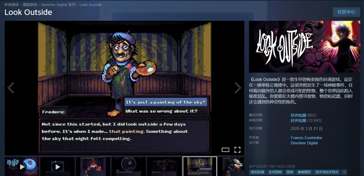Select the 角色扮演 tag
Screen dimensions: 364x176
pos(257,172)
